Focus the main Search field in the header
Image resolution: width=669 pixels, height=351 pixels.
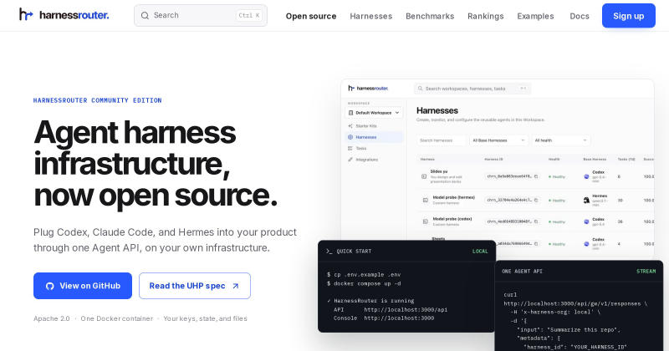[201, 15]
